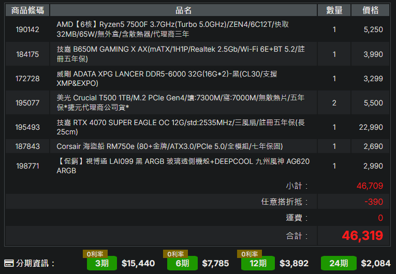Click product code 195493
Image resolution: width=396 pixels, height=274 pixels.
(x=27, y=127)
